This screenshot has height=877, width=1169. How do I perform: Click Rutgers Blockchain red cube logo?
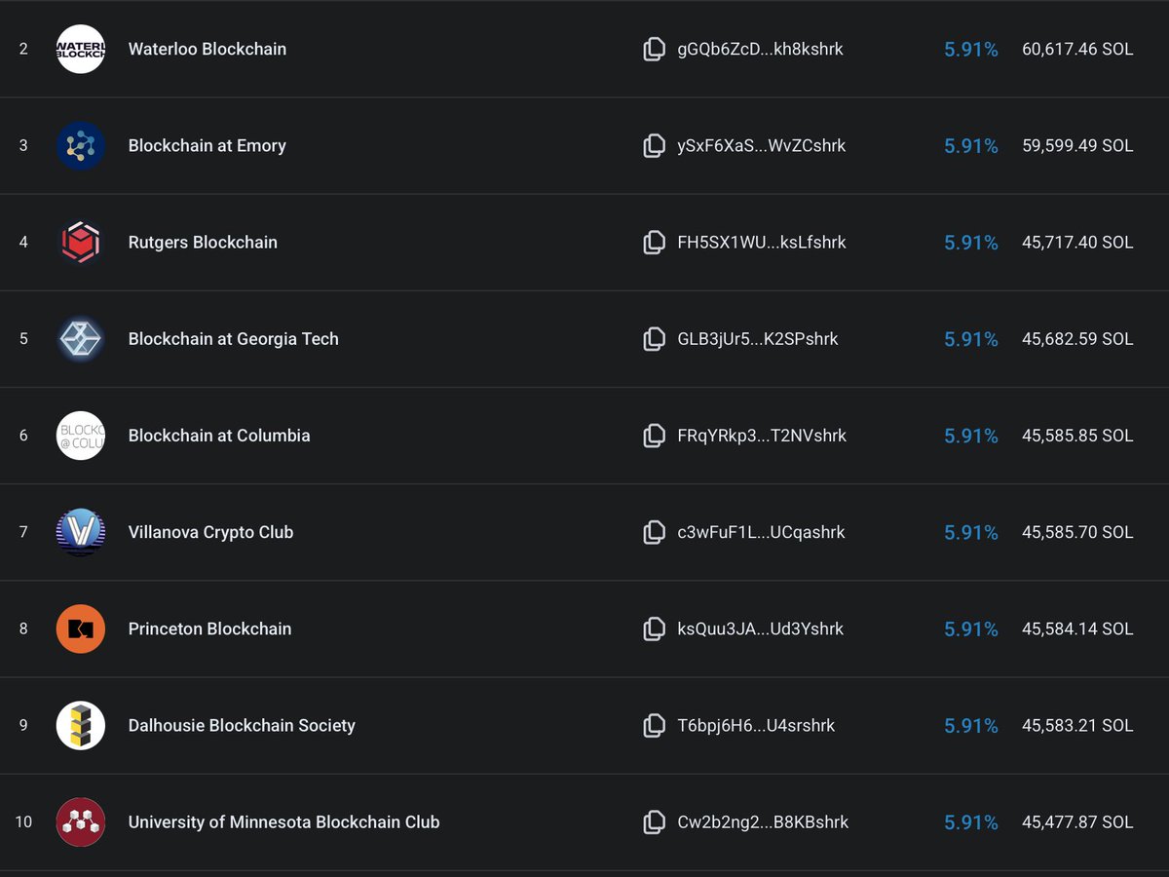[x=81, y=242]
